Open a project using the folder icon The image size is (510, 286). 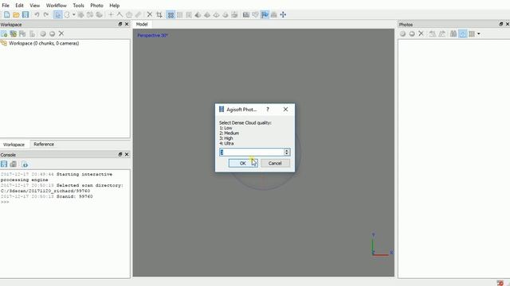click(x=16, y=14)
